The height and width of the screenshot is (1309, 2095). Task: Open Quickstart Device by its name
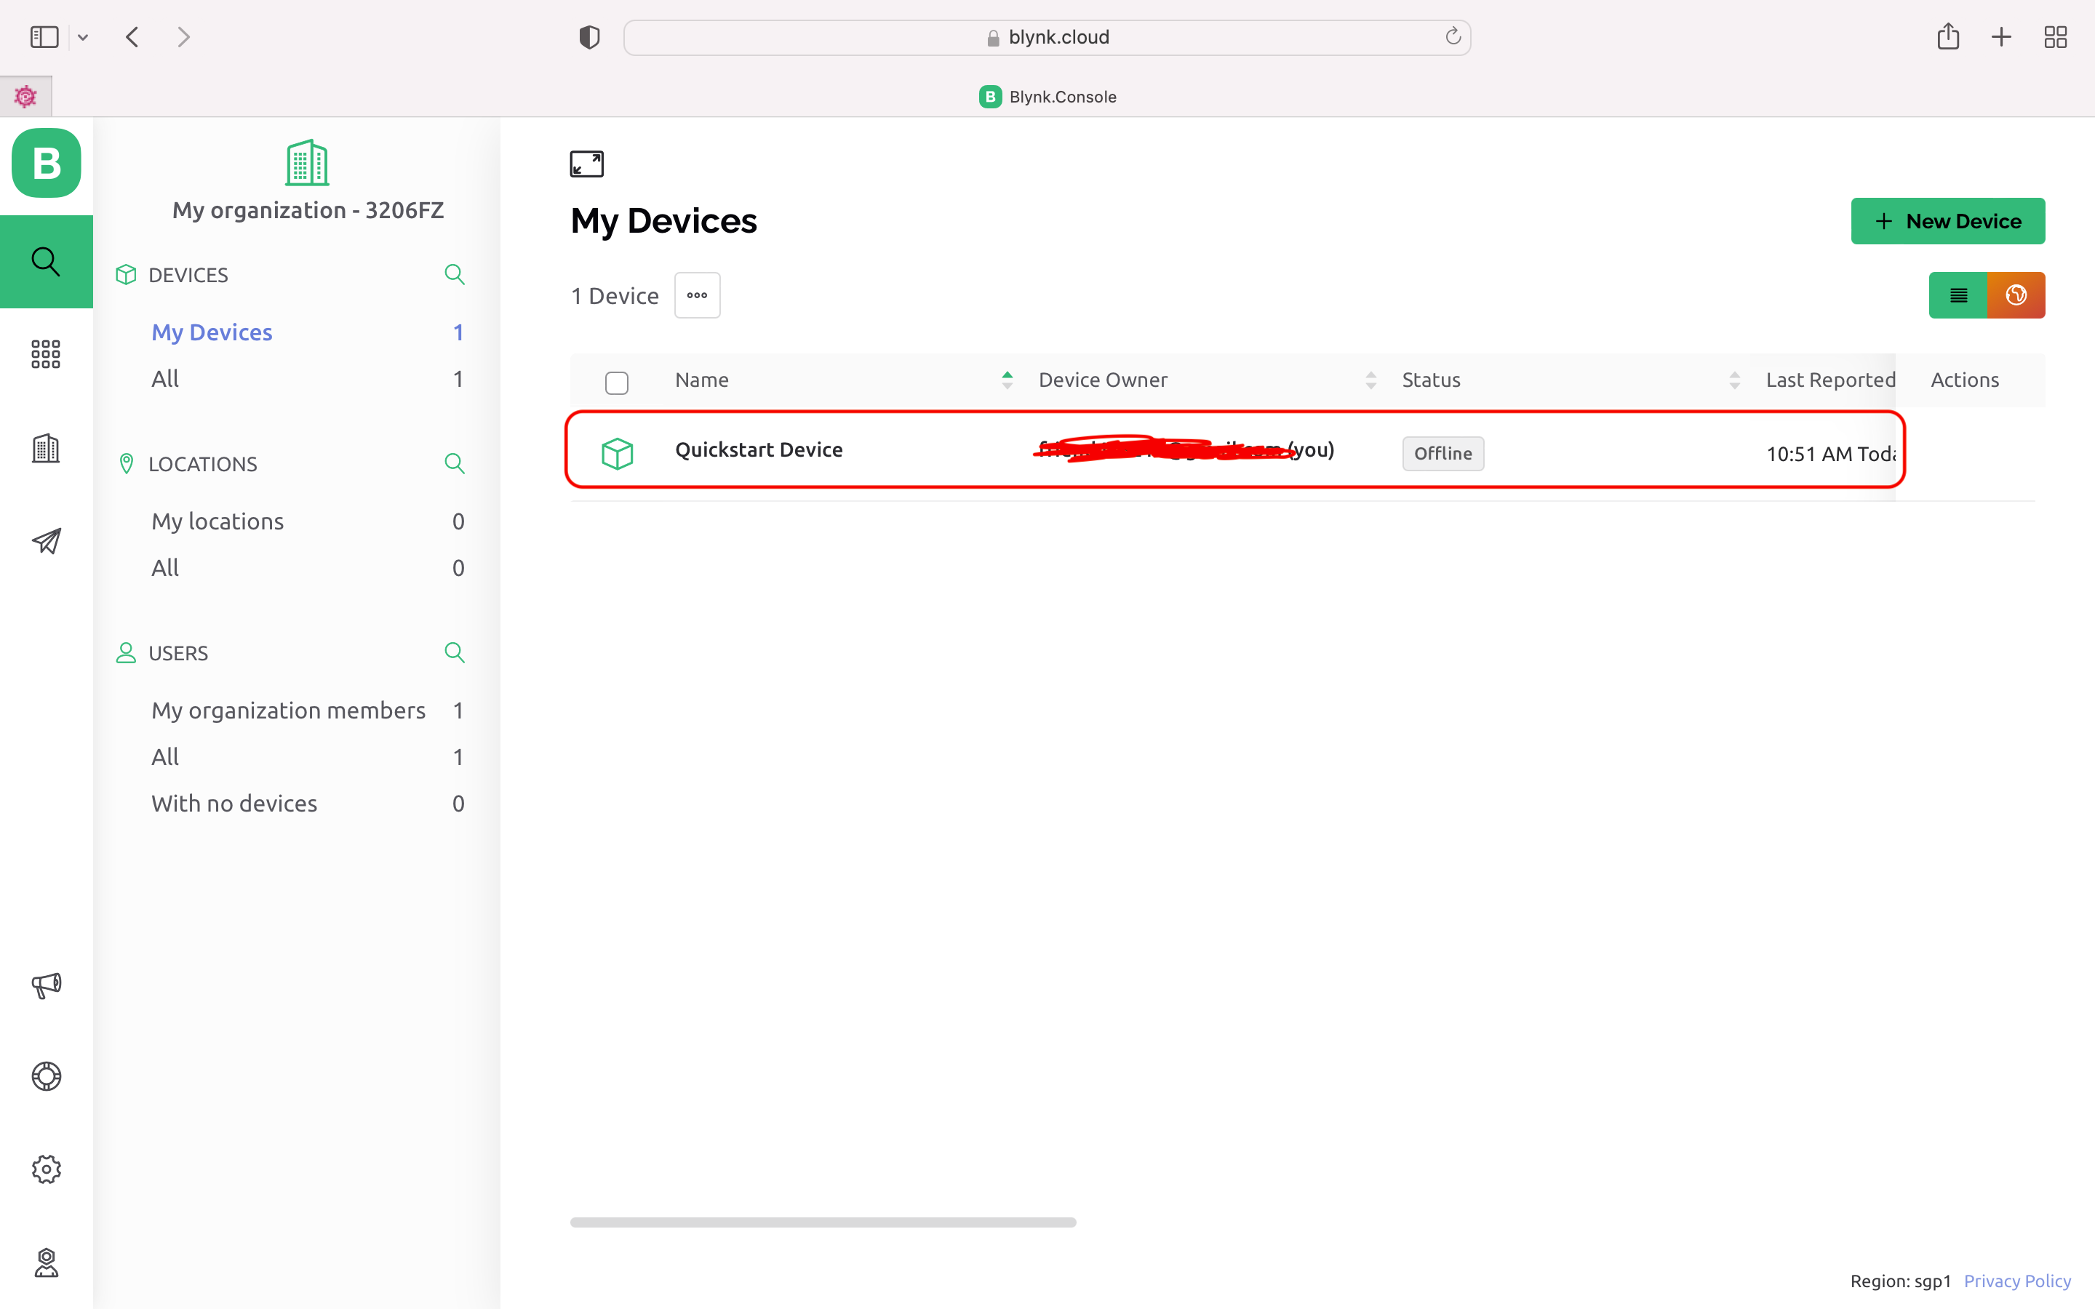(x=759, y=449)
